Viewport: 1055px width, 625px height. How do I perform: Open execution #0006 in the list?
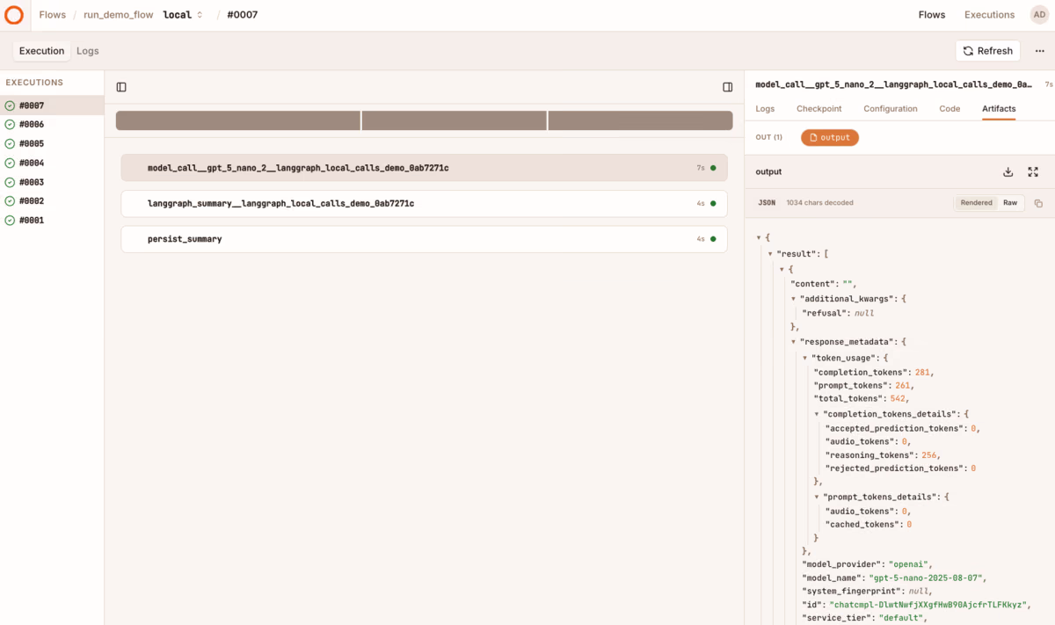[x=52, y=125]
